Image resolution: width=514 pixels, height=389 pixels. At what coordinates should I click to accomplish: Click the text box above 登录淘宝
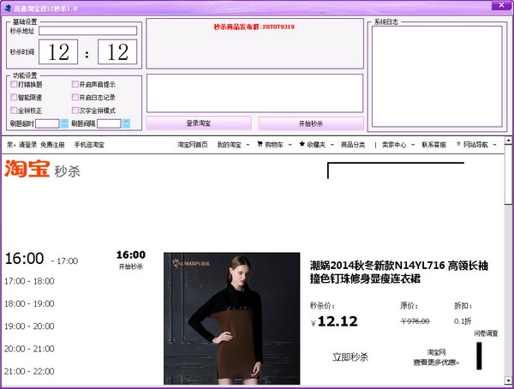click(254, 93)
